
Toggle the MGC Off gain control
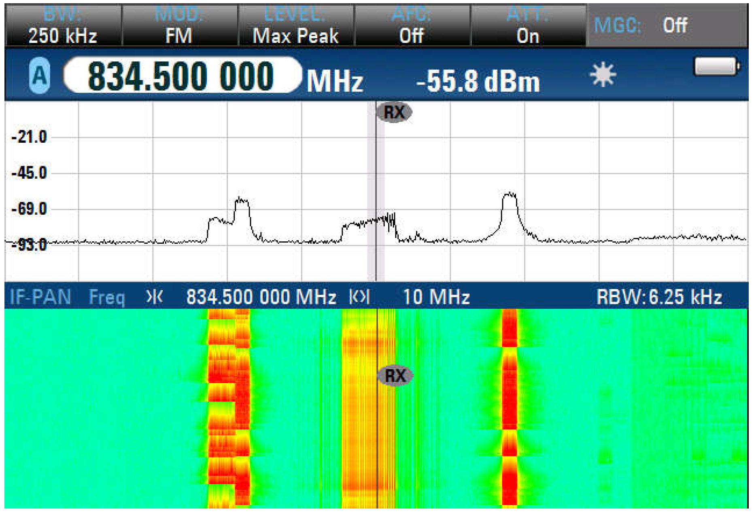(666, 26)
